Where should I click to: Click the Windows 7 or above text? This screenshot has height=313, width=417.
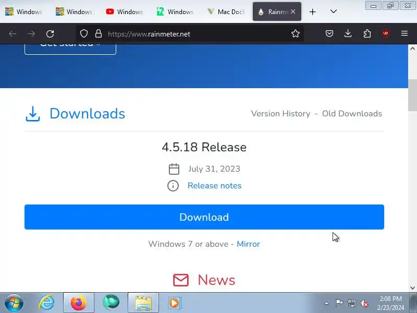coord(188,244)
